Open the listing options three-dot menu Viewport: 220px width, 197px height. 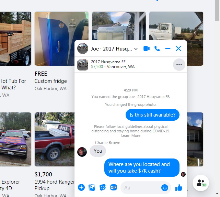point(179,65)
